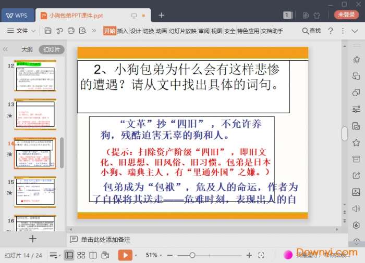
Task: Switch to the 大纲 outline tab
Action: pyautogui.click(x=27, y=49)
